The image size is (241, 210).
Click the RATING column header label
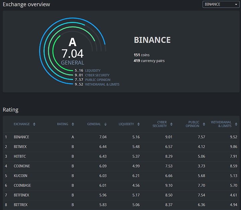coord(63,124)
